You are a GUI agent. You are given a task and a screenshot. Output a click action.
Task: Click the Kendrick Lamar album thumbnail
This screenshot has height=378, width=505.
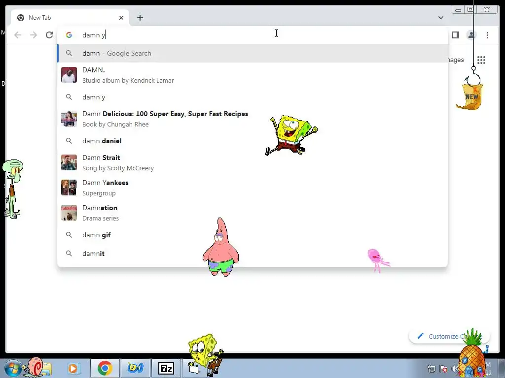tap(69, 75)
